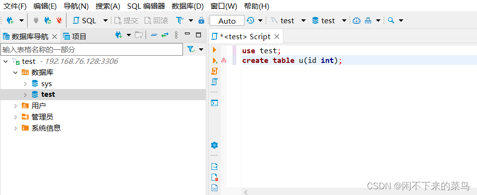Click the new folder icon in navigator
Viewport: 477px width, 195px height.
(x=139, y=35)
